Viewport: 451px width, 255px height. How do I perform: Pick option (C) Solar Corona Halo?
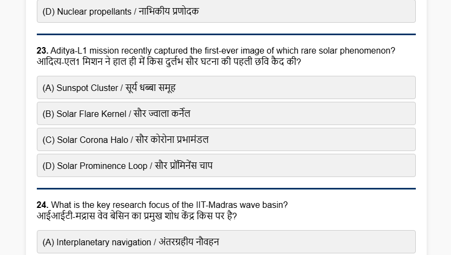coord(226,140)
